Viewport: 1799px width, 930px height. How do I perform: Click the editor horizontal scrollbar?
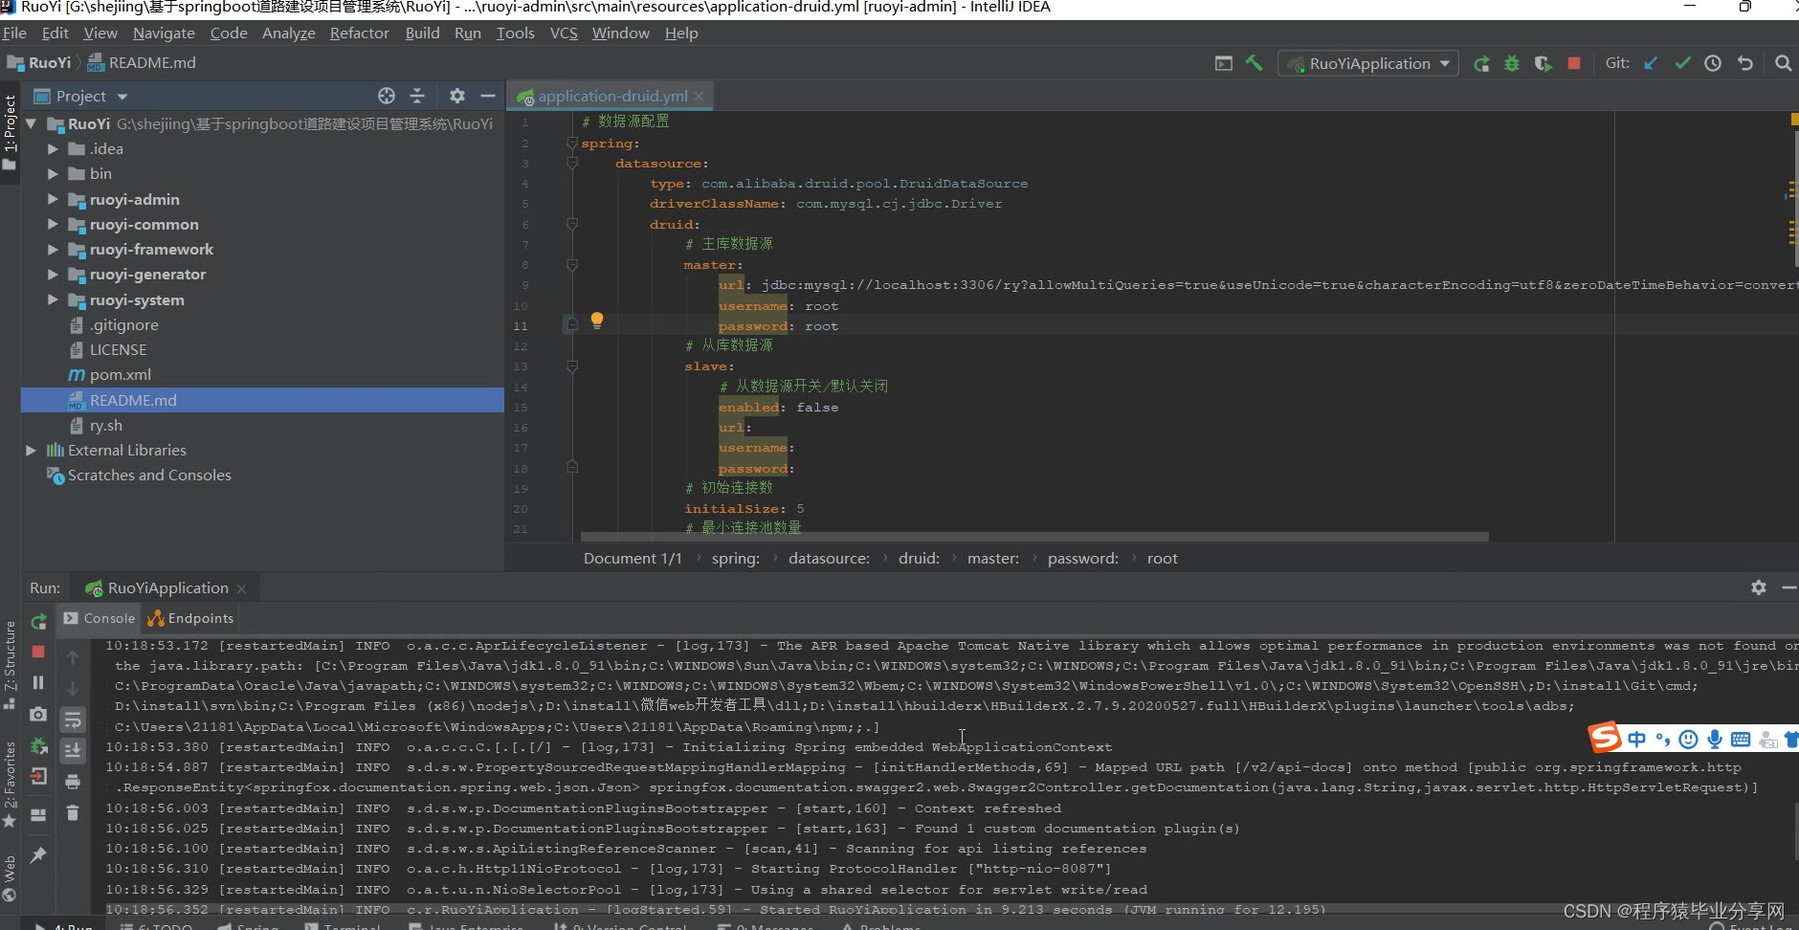click(1033, 537)
